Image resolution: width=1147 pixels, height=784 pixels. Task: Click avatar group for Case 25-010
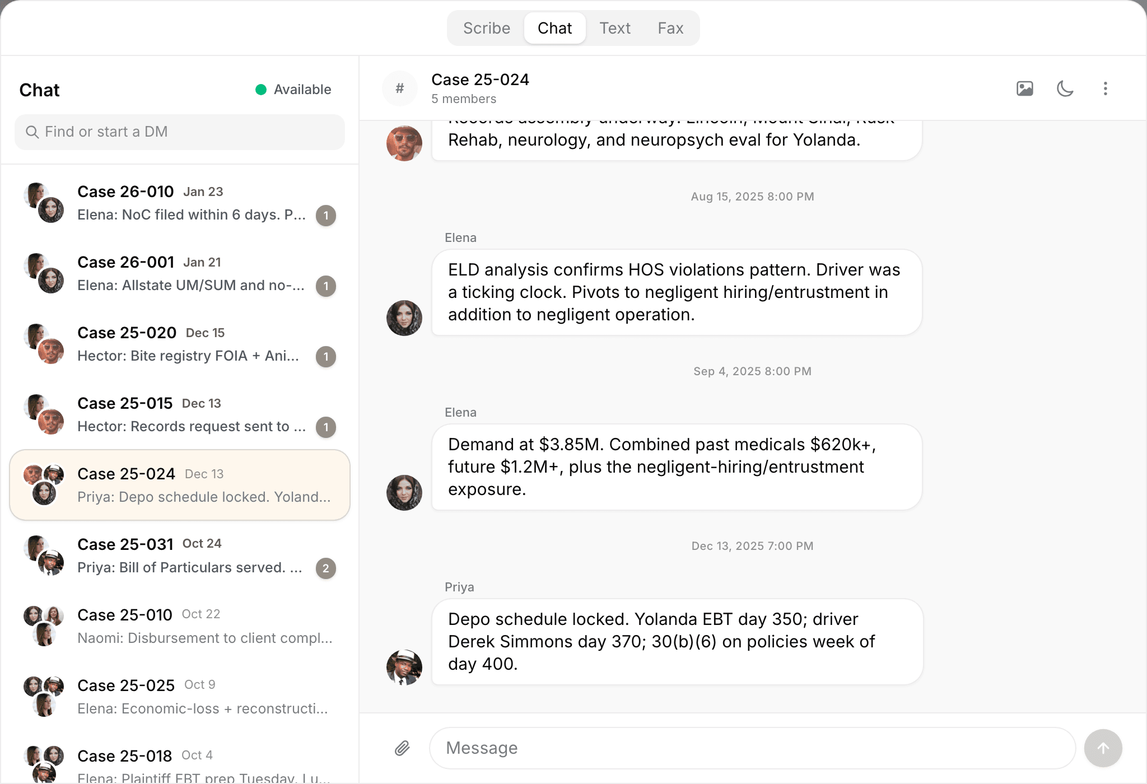point(44,626)
